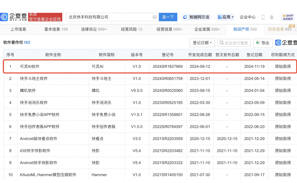297x183 pixels.
Task: Open the 经营风险 tab
Action: coord(132,29)
